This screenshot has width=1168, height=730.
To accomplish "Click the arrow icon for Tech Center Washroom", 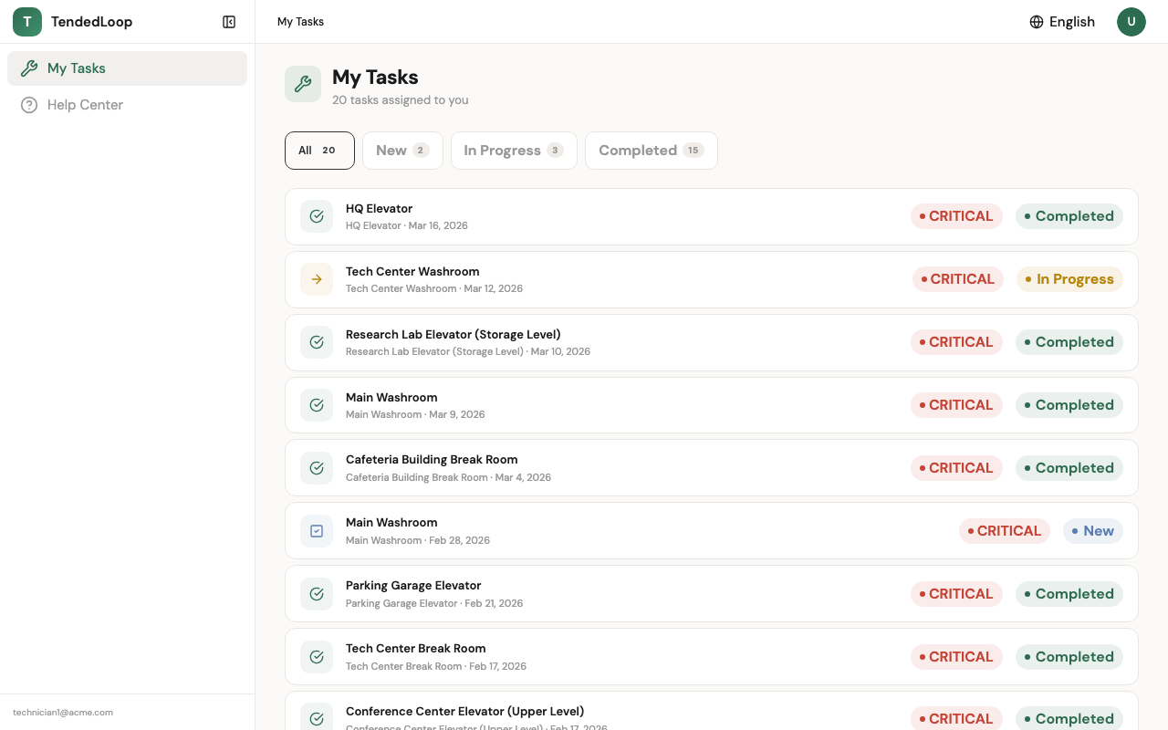I will click(317, 279).
